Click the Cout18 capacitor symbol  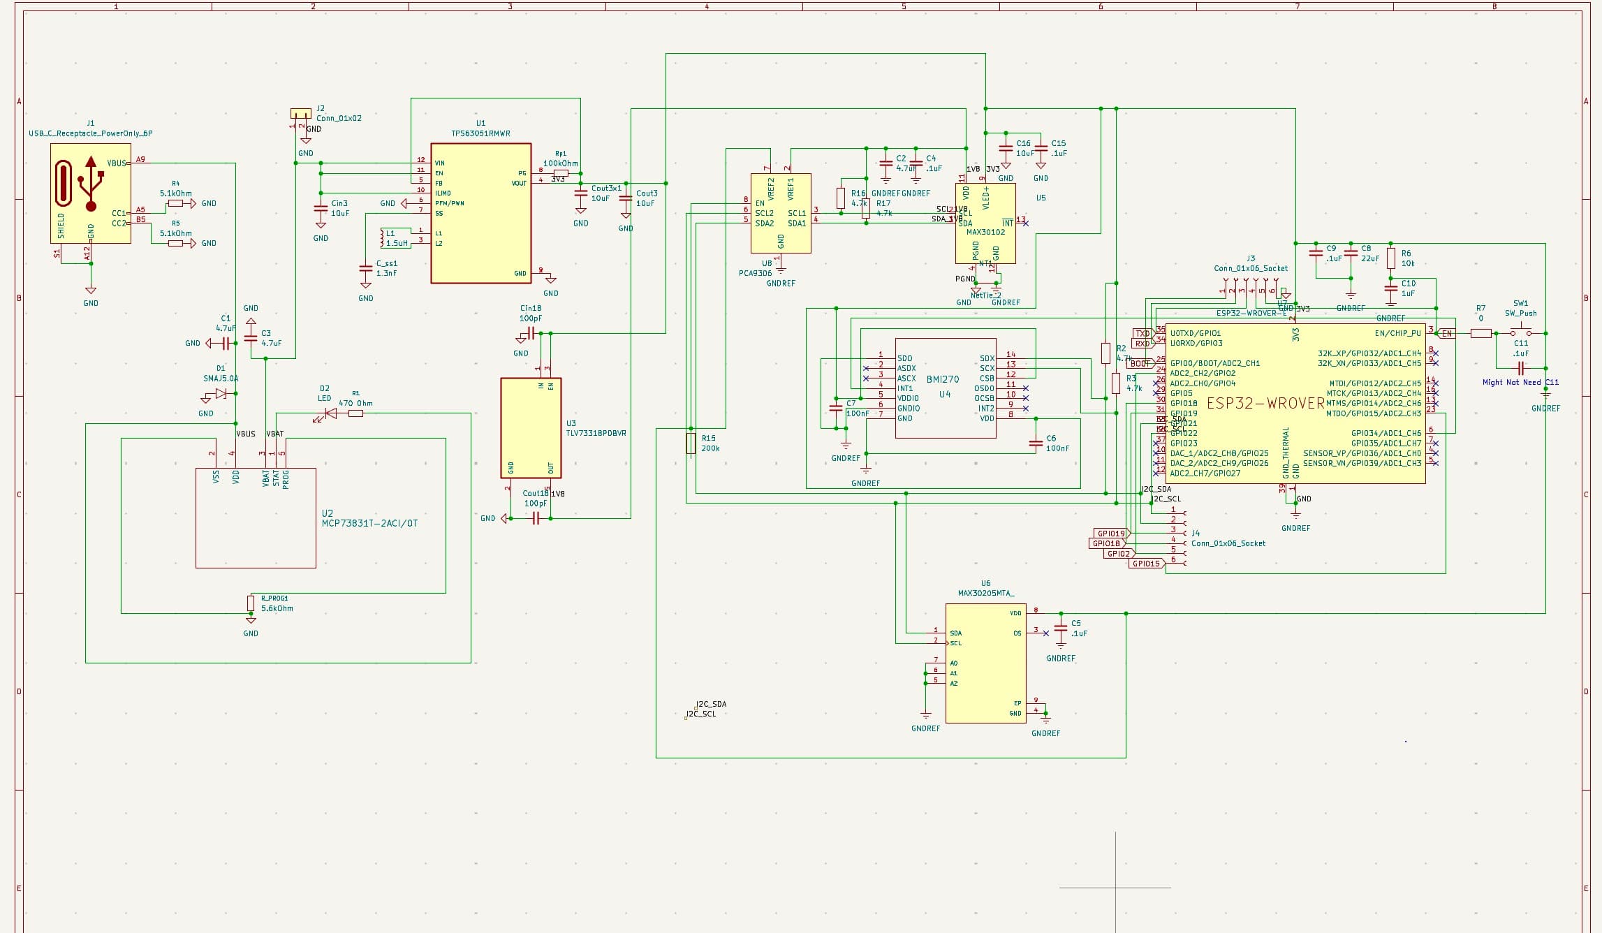coord(536,518)
